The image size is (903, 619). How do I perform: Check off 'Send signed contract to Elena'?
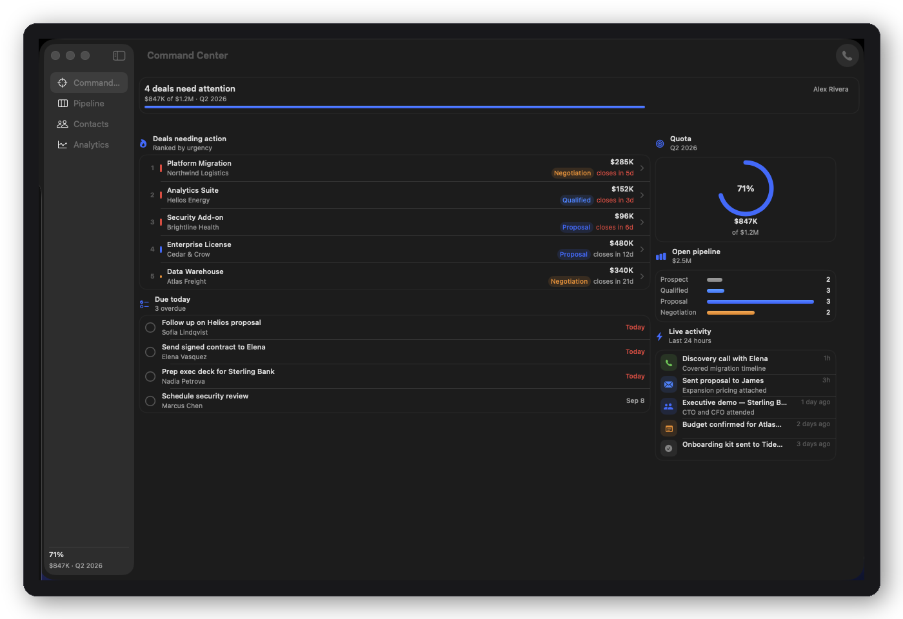pyautogui.click(x=150, y=352)
